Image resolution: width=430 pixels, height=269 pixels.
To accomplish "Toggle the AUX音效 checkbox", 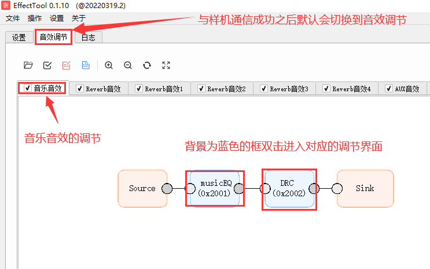I will click(x=388, y=88).
